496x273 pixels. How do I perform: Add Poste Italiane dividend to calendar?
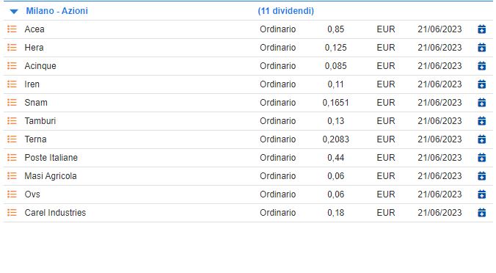(x=481, y=158)
